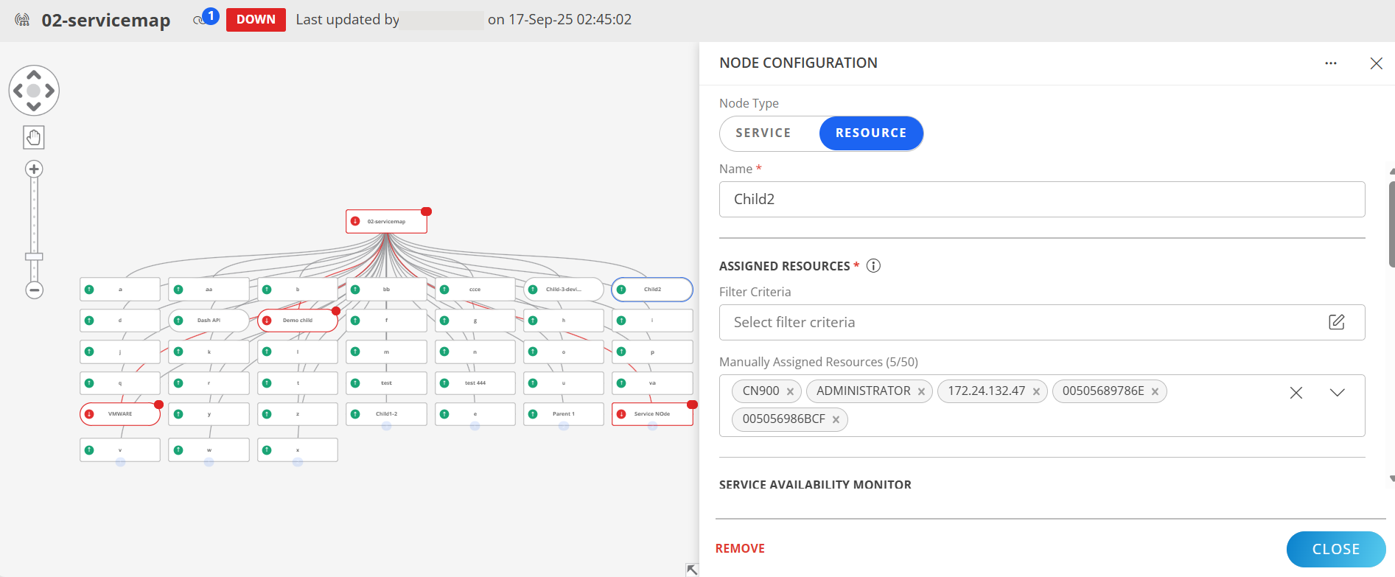Click the 02-servicemap page title
Viewport: 1395px width, 577px height.
[105, 20]
